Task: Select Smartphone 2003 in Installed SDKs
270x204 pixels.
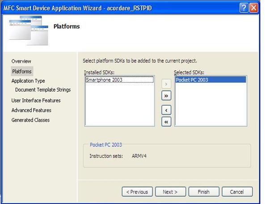Action: pos(119,80)
